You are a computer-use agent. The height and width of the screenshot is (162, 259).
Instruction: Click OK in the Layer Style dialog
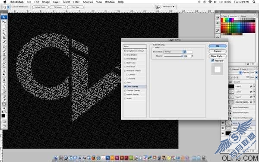pos(218,46)
